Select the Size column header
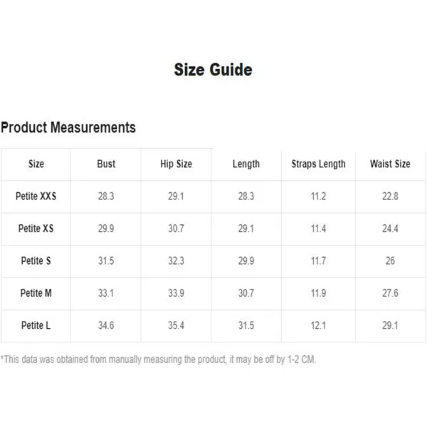 click(x=36, y=164)
